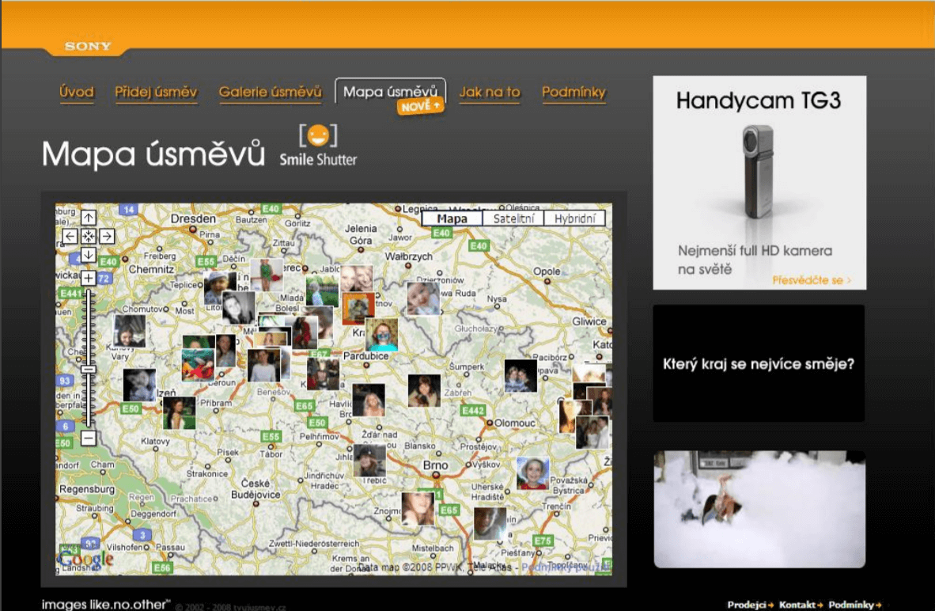Open the Galerie úsměvů page
935x611 pixels.
click(270, 92)
